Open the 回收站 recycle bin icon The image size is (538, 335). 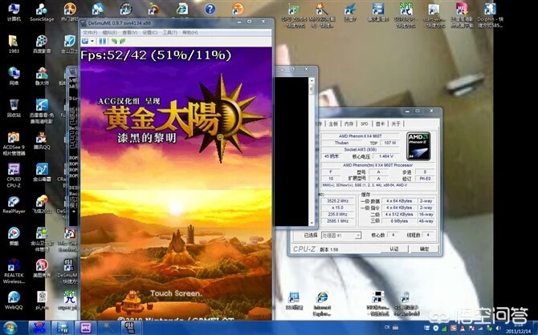pos(14,108)
